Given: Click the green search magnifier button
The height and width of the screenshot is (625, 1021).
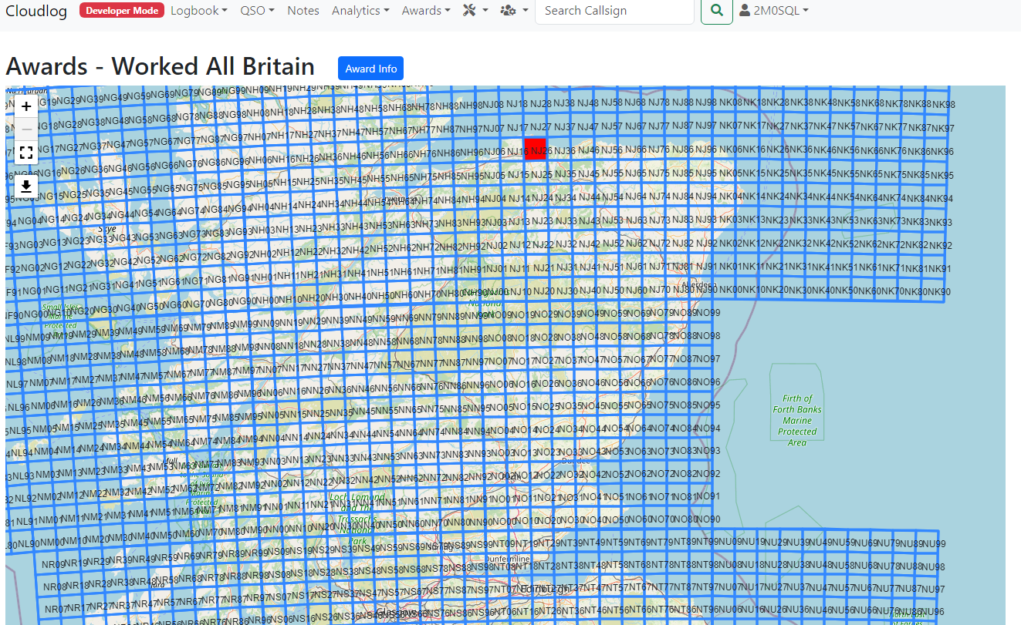Looking at the screenshot, I should click(x=717, y=11).
